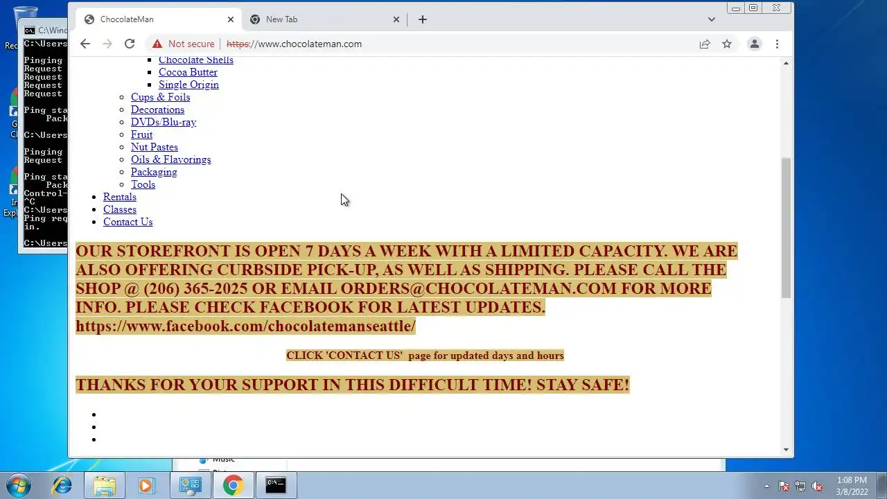Open the Cups & Foils link
The width and height of the screenshot is (887, 499).
point(160,97)
